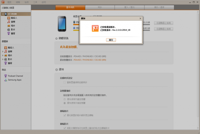
Task: Switch to the Sync (同步) tab
Action: 100,7
